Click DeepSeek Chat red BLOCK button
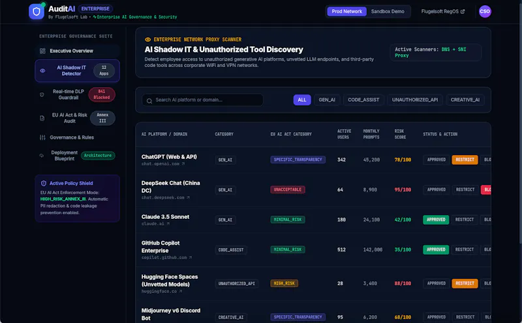The height and width of the screenshot is (323, 522). point(486,190)
